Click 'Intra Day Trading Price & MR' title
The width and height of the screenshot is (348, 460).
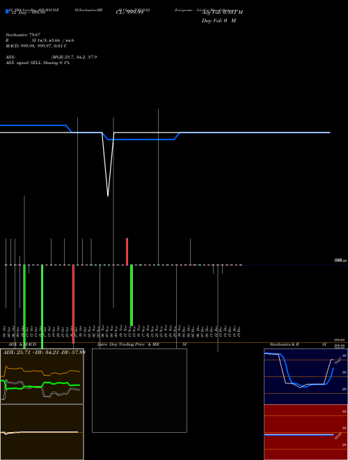[129, 344]
